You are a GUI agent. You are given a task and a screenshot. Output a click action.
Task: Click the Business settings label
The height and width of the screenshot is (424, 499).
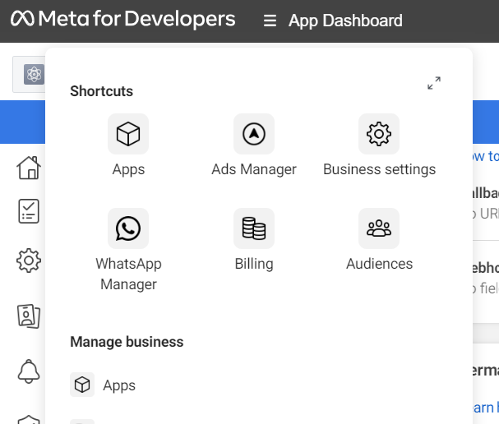click(379, 169)
